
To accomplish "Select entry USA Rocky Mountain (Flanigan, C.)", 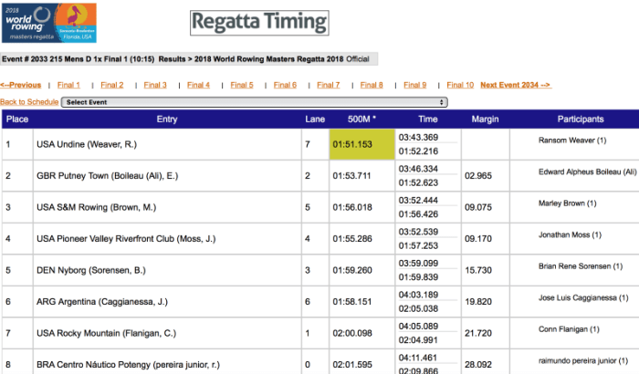I will [x=106, y=333].
